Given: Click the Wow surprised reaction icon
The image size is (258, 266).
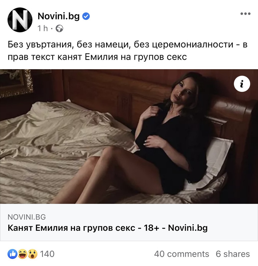Looking at the screenshot, I should 32,254.
